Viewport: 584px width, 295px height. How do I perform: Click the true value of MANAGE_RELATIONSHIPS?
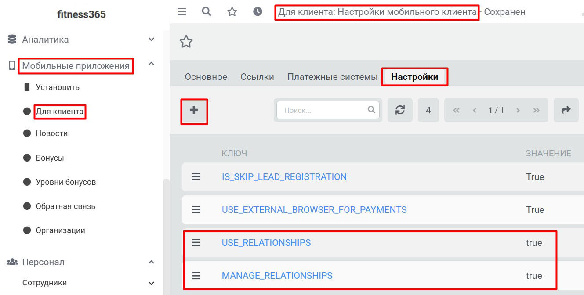click(534, 276)
